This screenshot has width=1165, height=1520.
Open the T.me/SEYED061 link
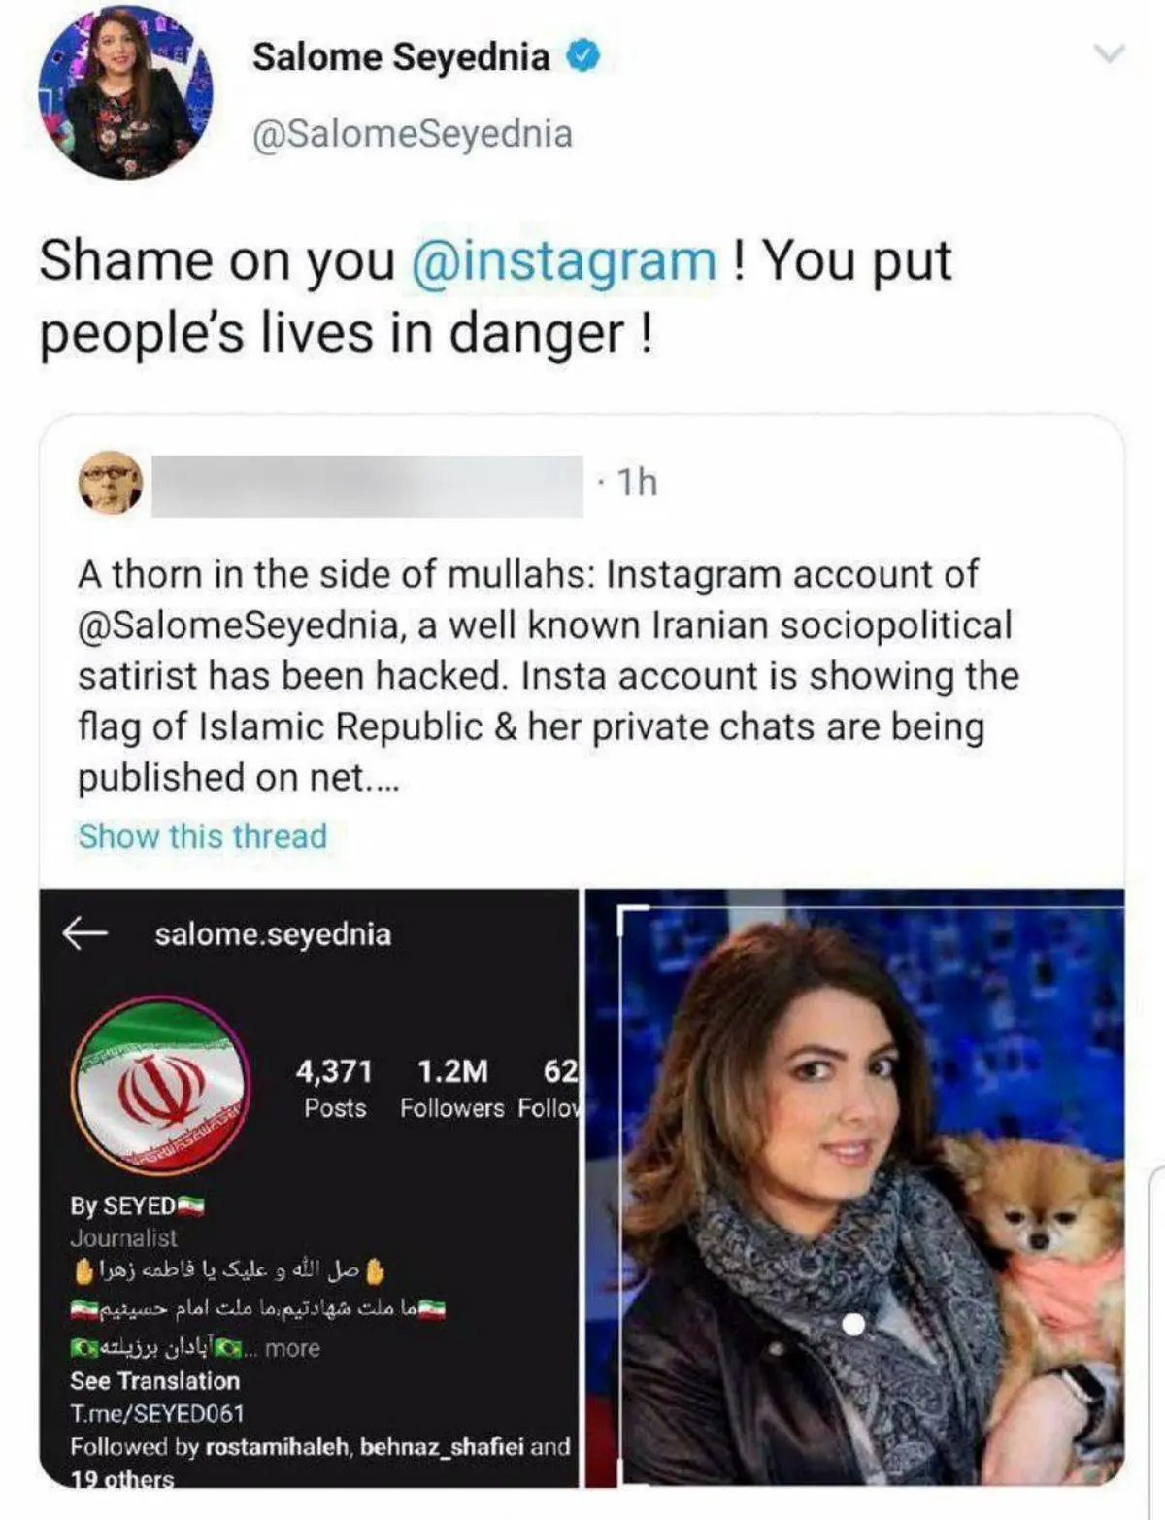pos(156,1414)
